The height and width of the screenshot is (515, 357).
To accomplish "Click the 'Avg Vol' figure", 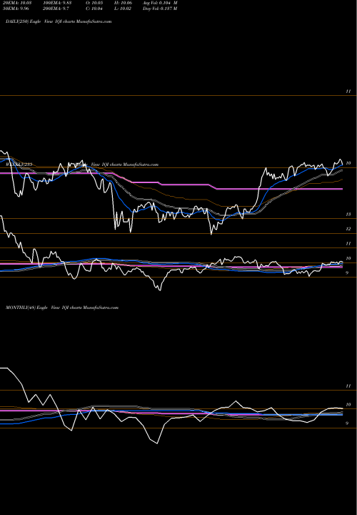I will pyautogui.click(x=160, y=3).
